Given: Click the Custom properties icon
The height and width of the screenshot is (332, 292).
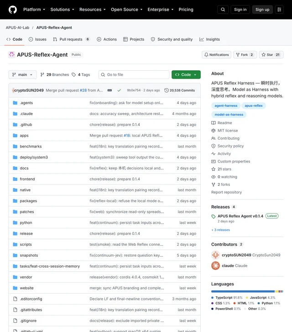Looking at the screenshot, I should click(x=213, y=161).
